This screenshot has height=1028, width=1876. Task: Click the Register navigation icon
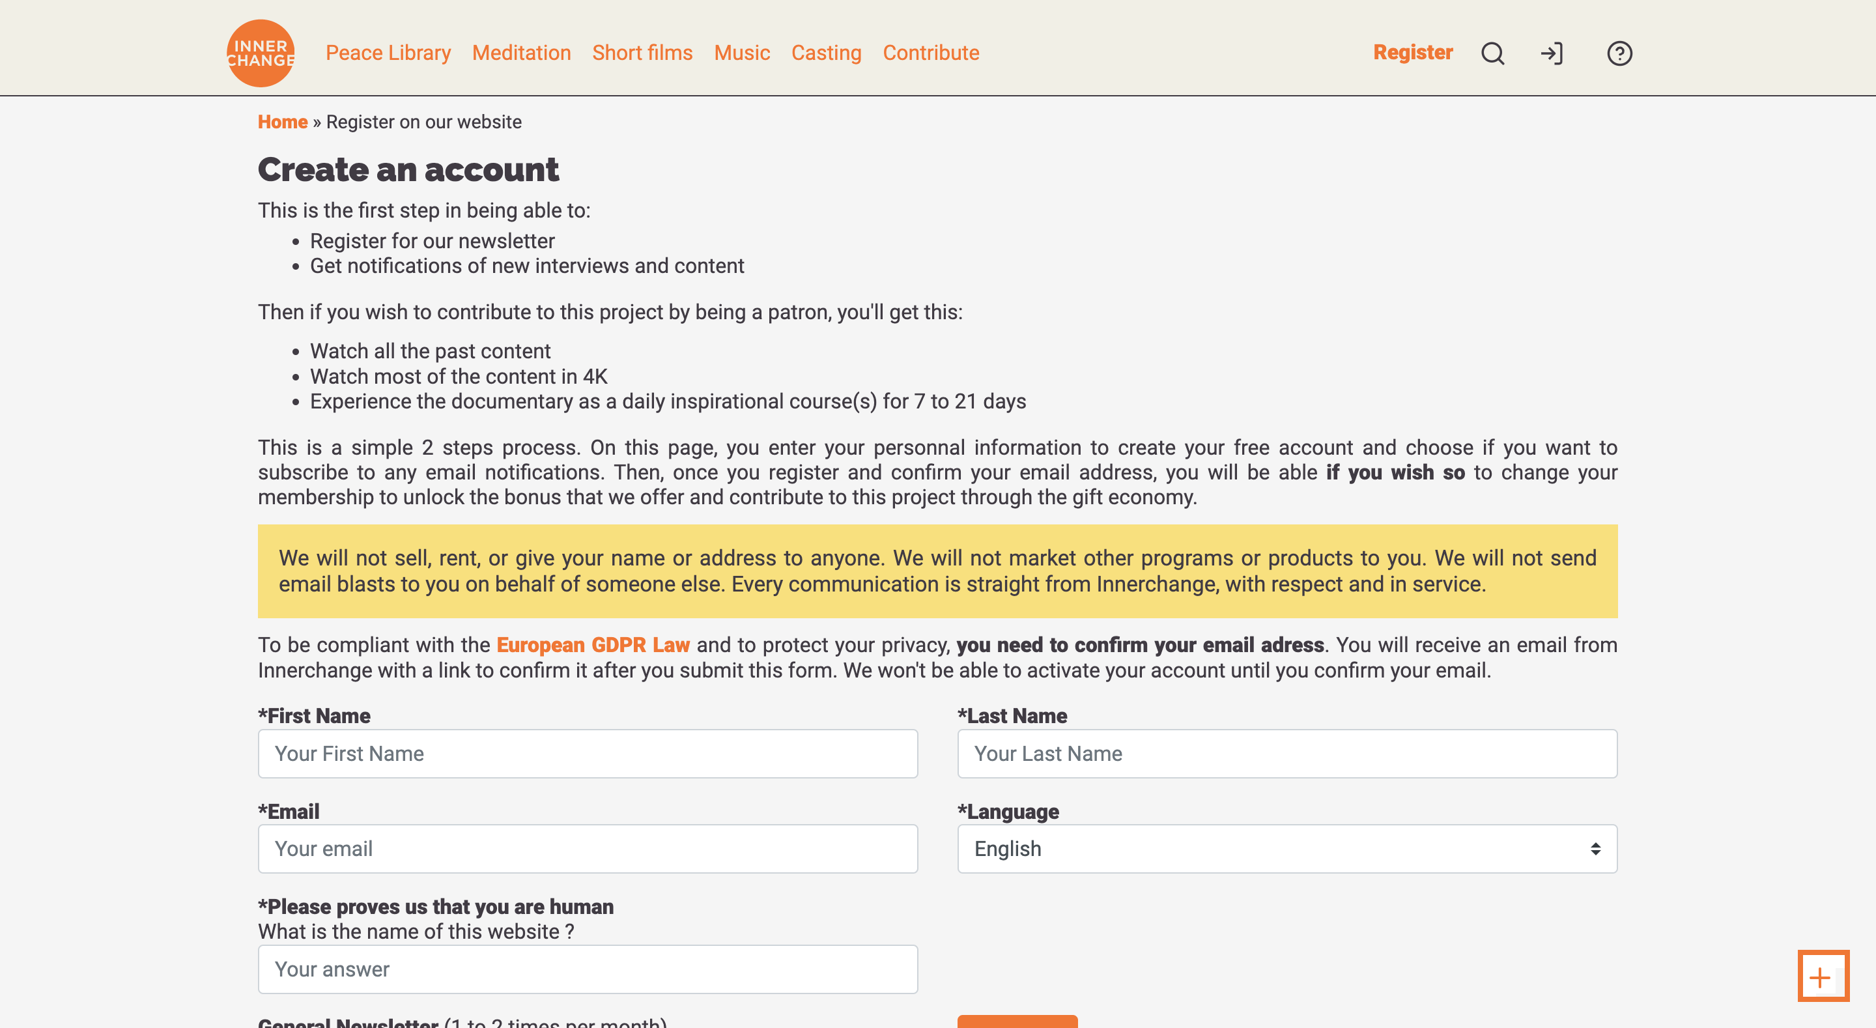click(1414, 53)
